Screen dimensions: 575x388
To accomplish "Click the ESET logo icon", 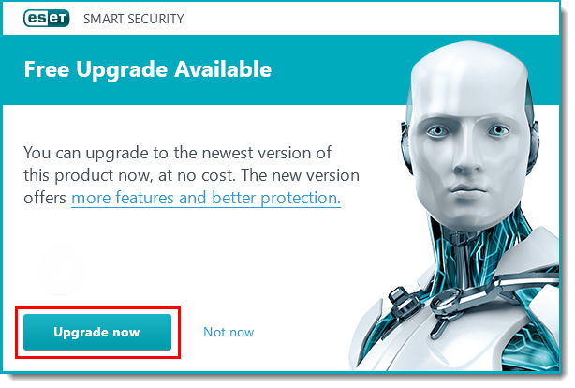I will click(46, 19).
